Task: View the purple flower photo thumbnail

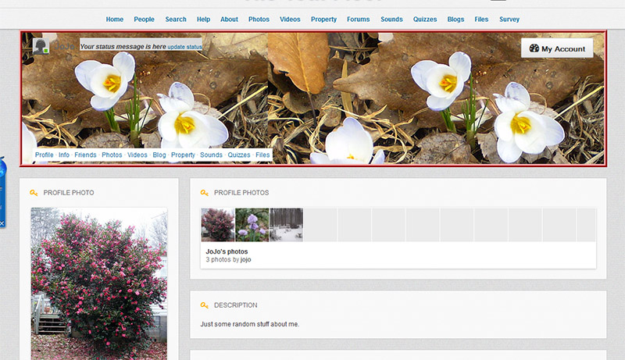Action: pyautogui.click(x=252, y=225)
